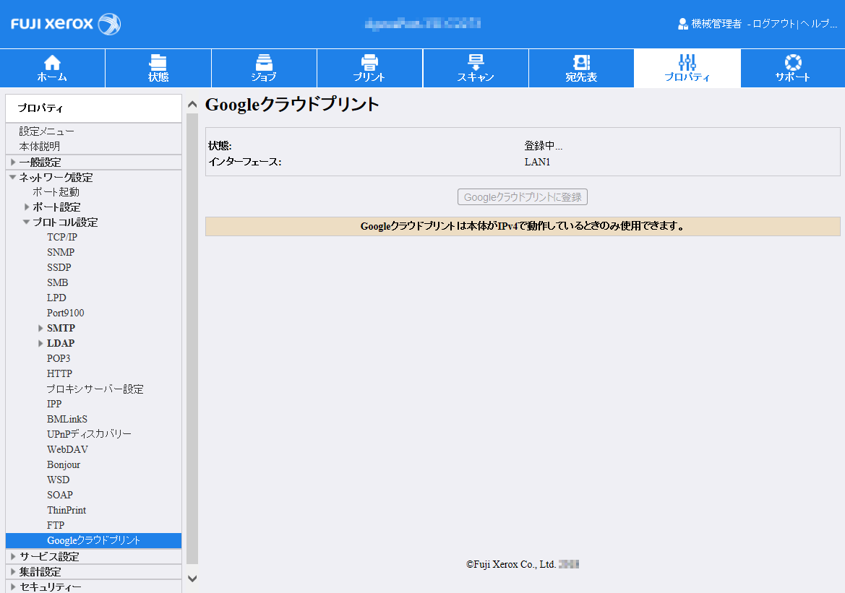Open the プロキシサーバー設定 entry

pyautogui.click(x=95, y=389)
